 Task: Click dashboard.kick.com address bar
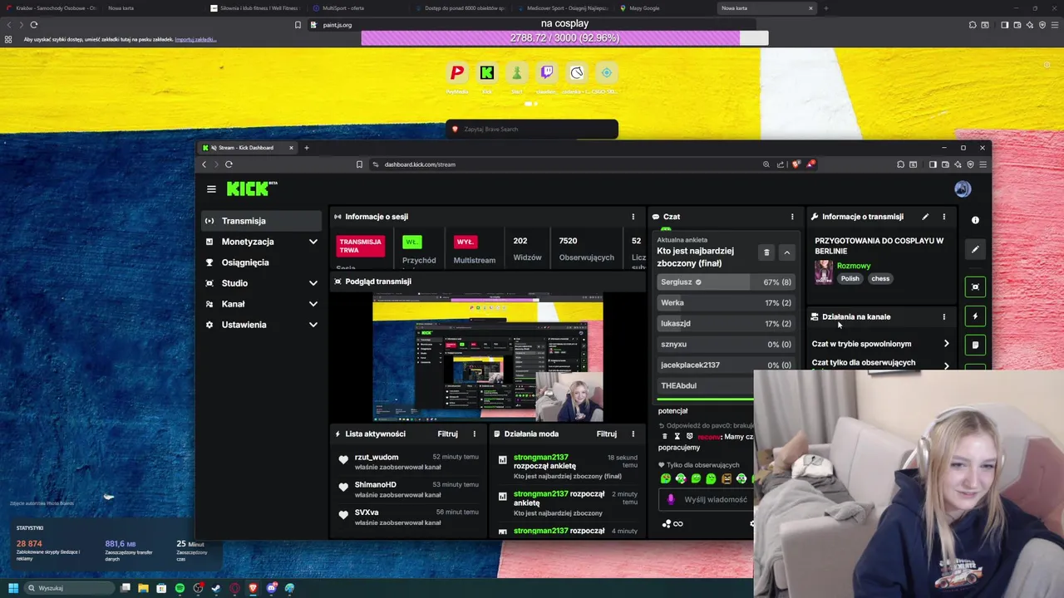tap(565, 164)
